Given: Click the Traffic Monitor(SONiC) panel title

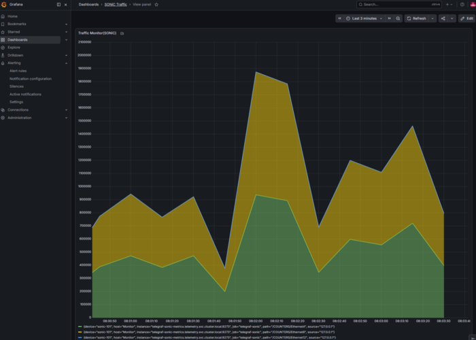Looking at the screenshot, I should [x=97, y=33].
